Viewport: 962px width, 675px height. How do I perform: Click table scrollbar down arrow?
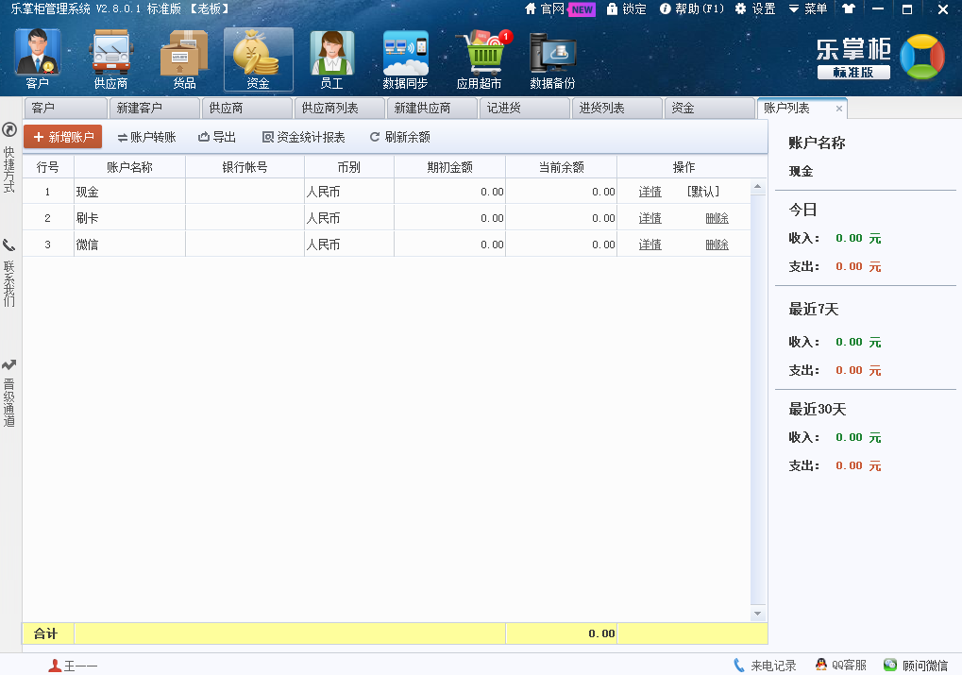758,614
